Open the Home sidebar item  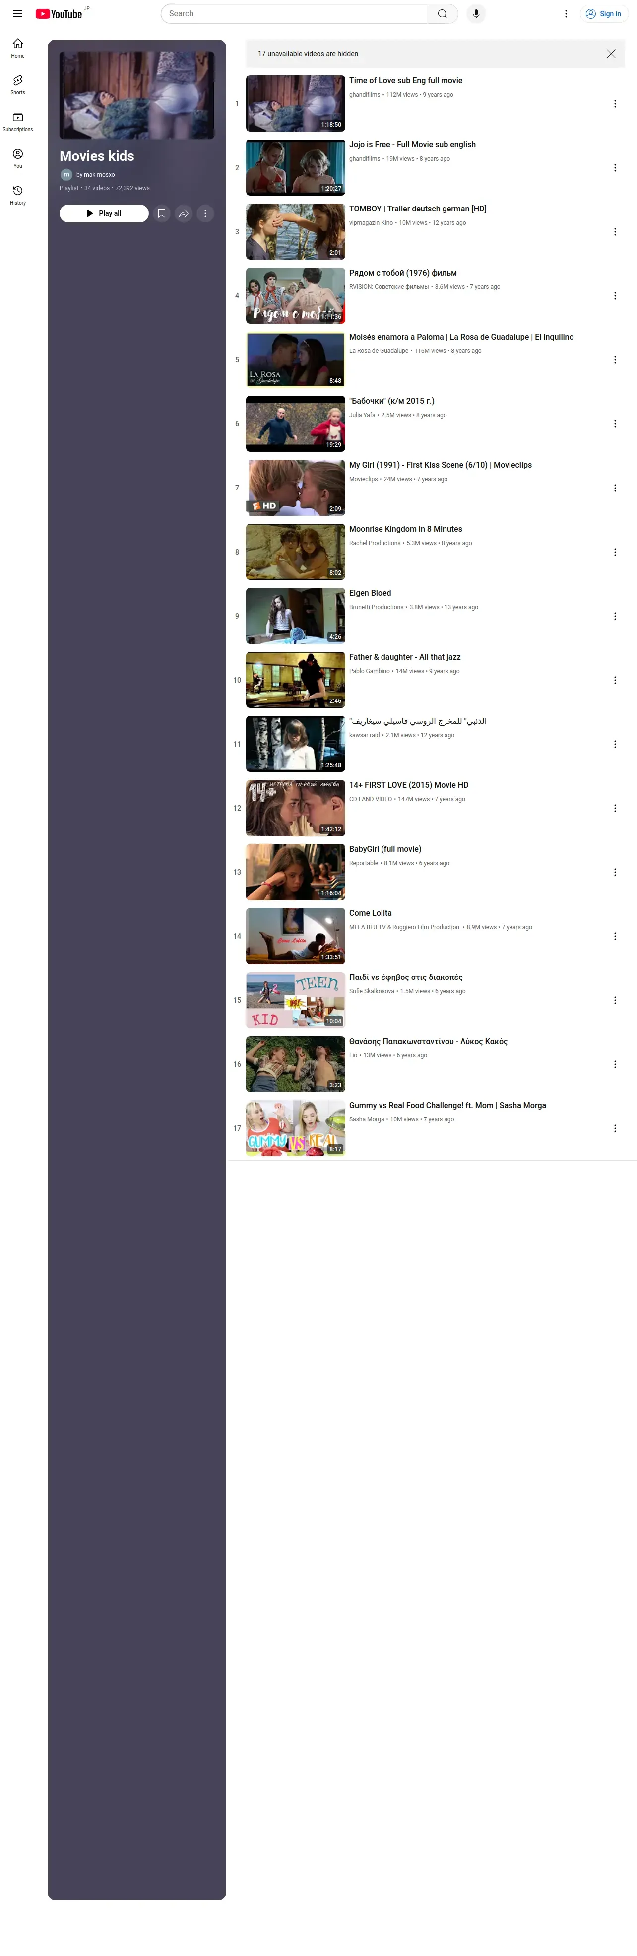pyautogui.click(x=17, y=48)
